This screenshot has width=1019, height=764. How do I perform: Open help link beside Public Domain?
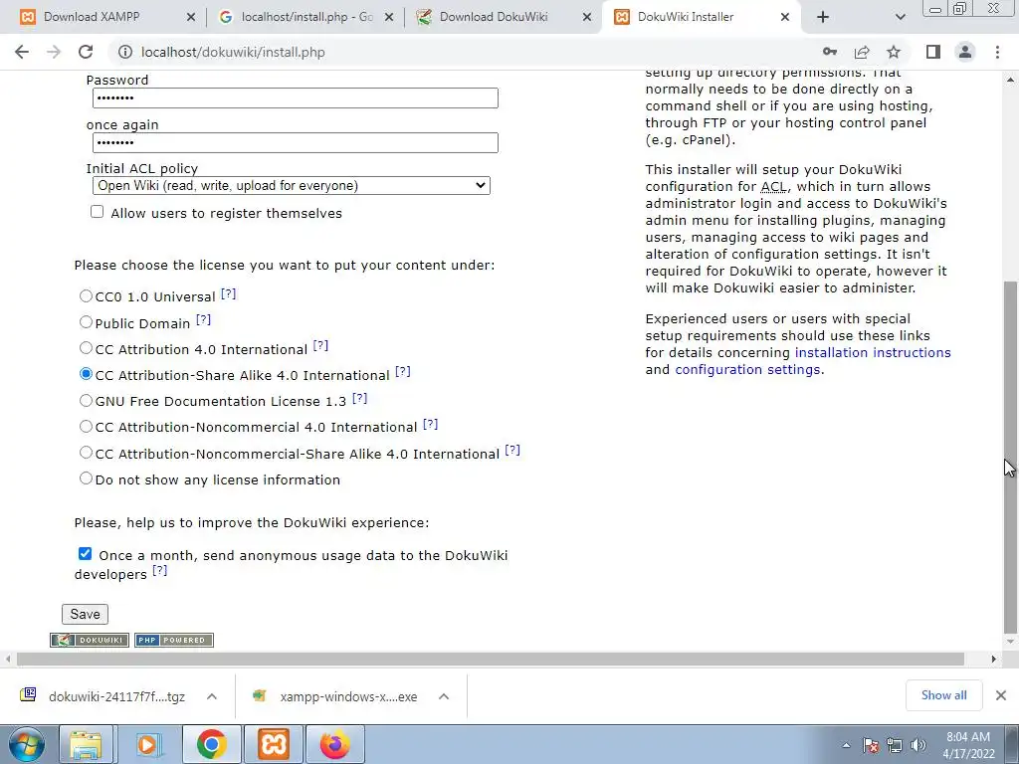coord(203,319)
